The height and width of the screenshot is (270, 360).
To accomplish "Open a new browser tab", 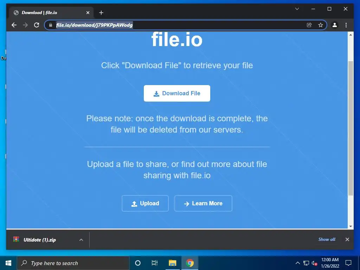I will 101,13.
